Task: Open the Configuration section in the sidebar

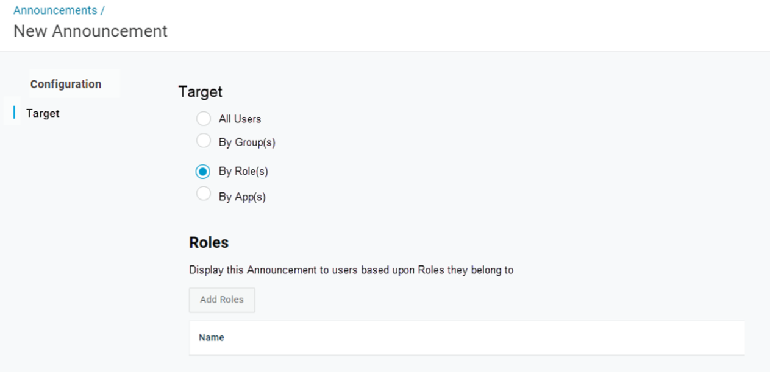Action: tap(66, 84)
